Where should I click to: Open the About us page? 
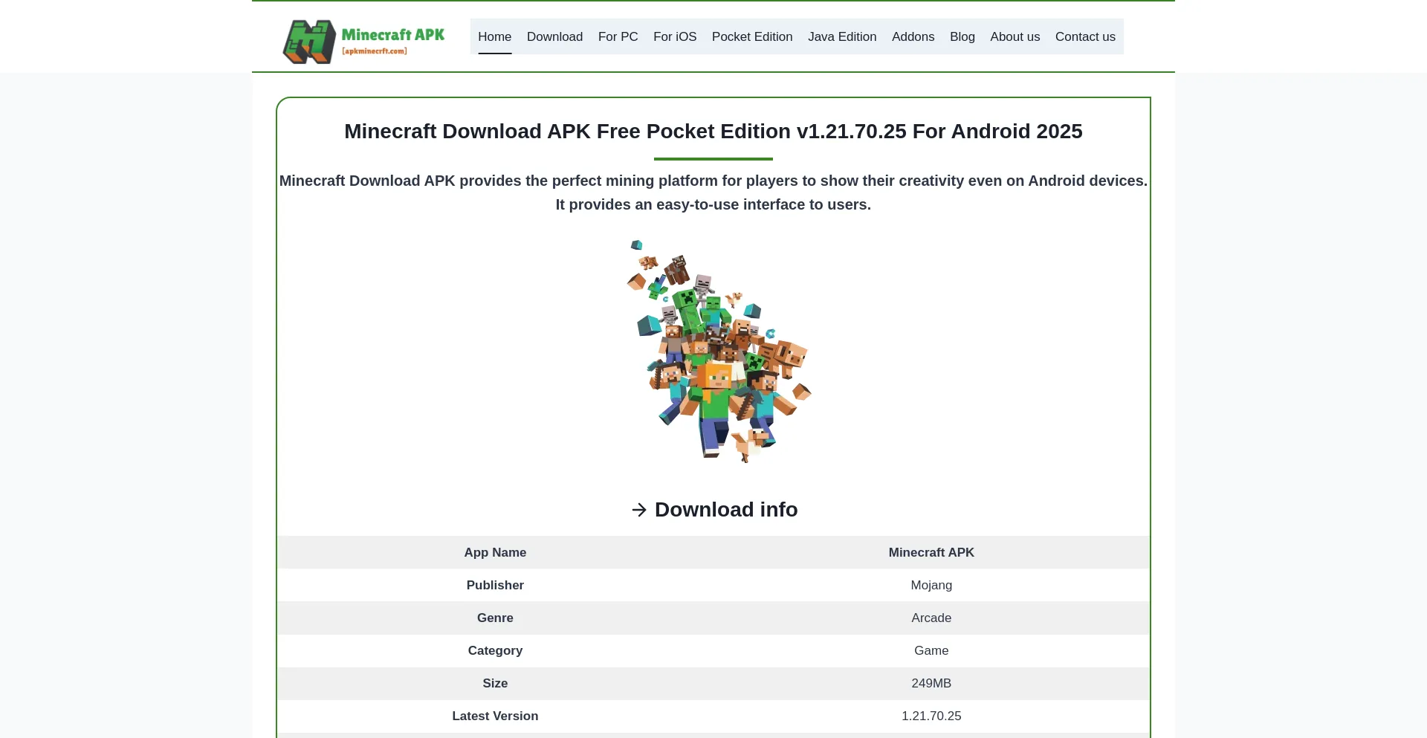1015,36
